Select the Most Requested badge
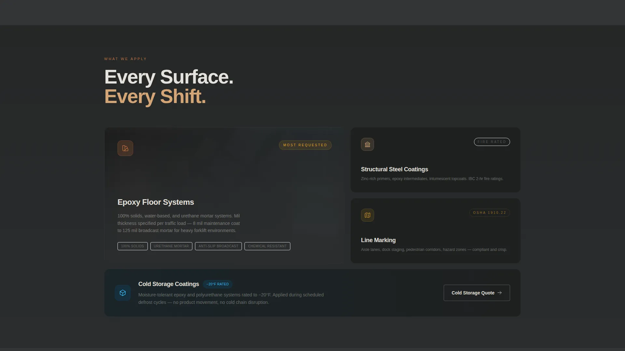The width and height of the screenshot is (625, 351). click(x=305, y=145)
